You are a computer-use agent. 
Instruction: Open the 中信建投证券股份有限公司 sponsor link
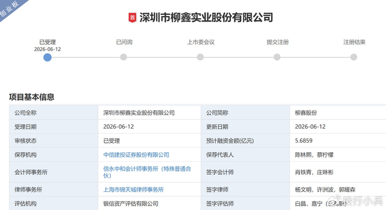tap(136, 155)
